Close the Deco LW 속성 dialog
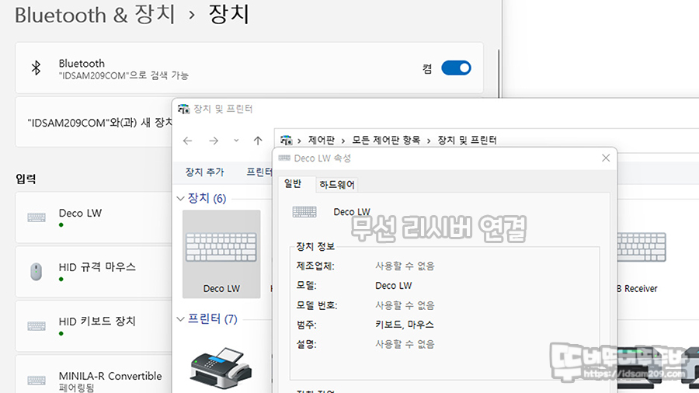The image size is (699, 393). (x=605, y=158)
